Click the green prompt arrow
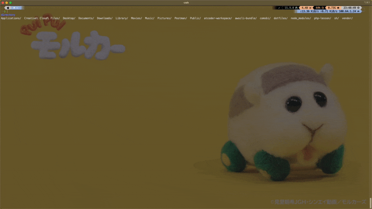Image resolution: width=372 pixels, height=209 pixels. [x=5, y=11]
